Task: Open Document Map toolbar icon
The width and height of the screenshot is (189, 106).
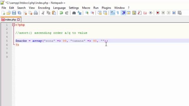Action: tap(134, 13)
